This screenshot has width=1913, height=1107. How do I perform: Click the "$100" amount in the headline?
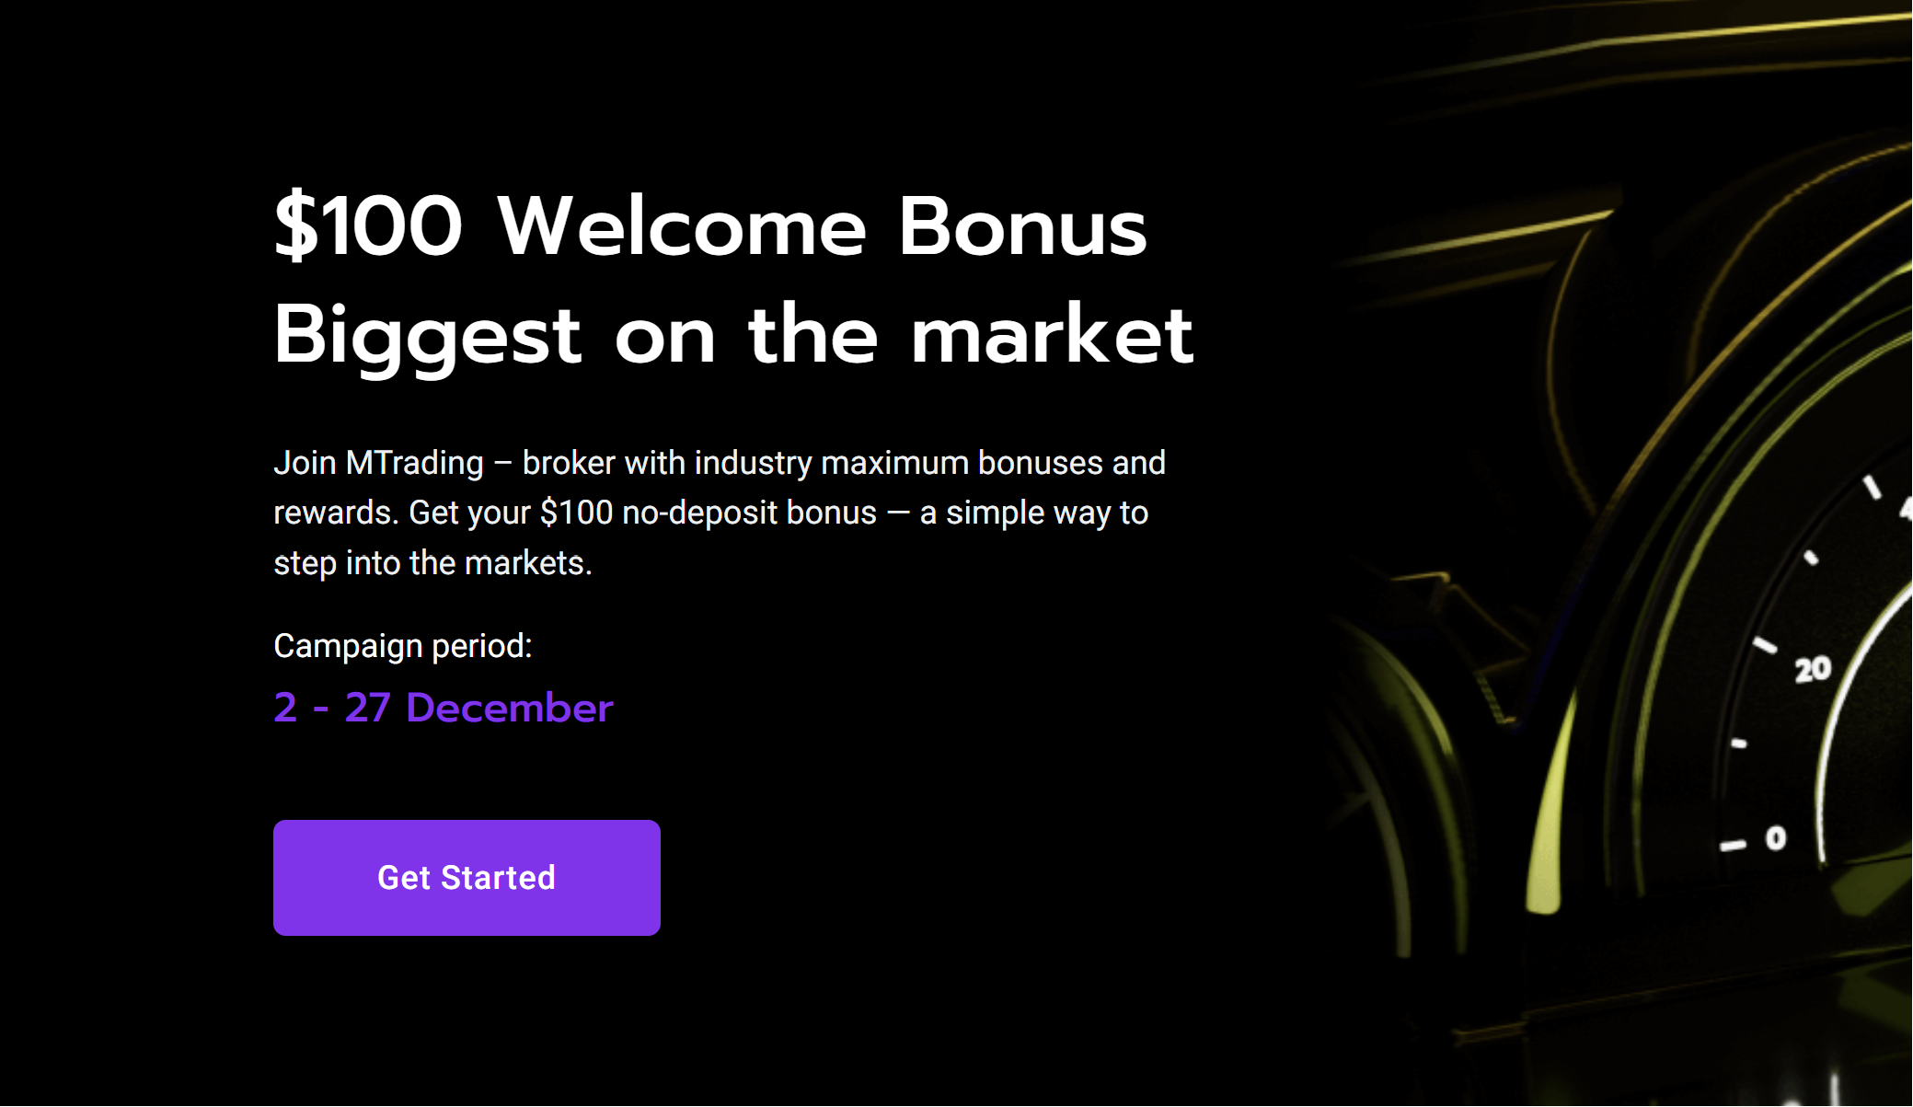[368, 226]
